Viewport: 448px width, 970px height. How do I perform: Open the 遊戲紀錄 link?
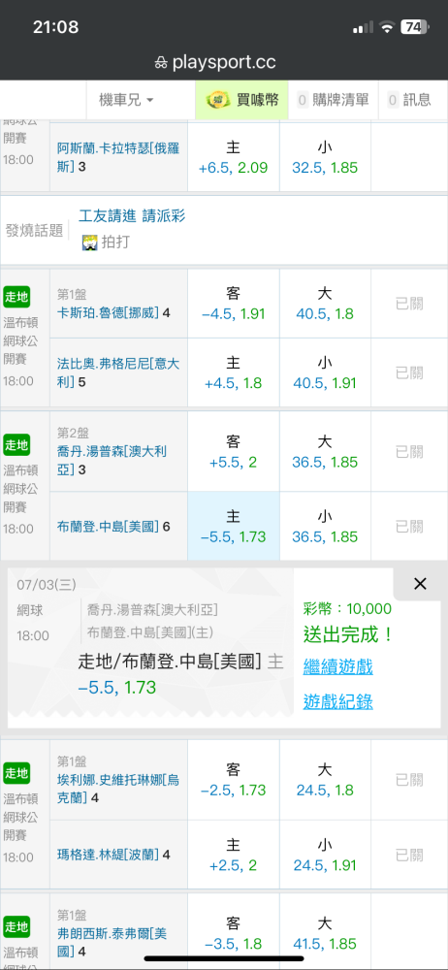coord(337,701)
